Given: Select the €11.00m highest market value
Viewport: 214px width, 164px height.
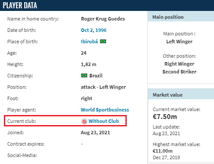Looking at the screenshot, I should coord(163,151).
